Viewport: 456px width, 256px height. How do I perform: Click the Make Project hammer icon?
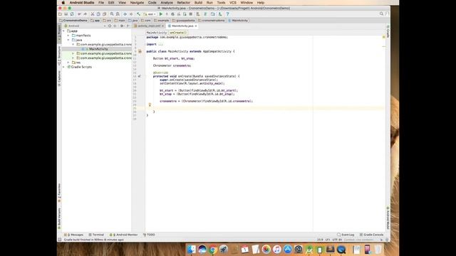coord(138,14)
